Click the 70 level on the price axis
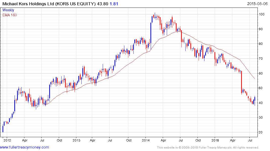The image size is (270, 151). [x=263, y=59]
